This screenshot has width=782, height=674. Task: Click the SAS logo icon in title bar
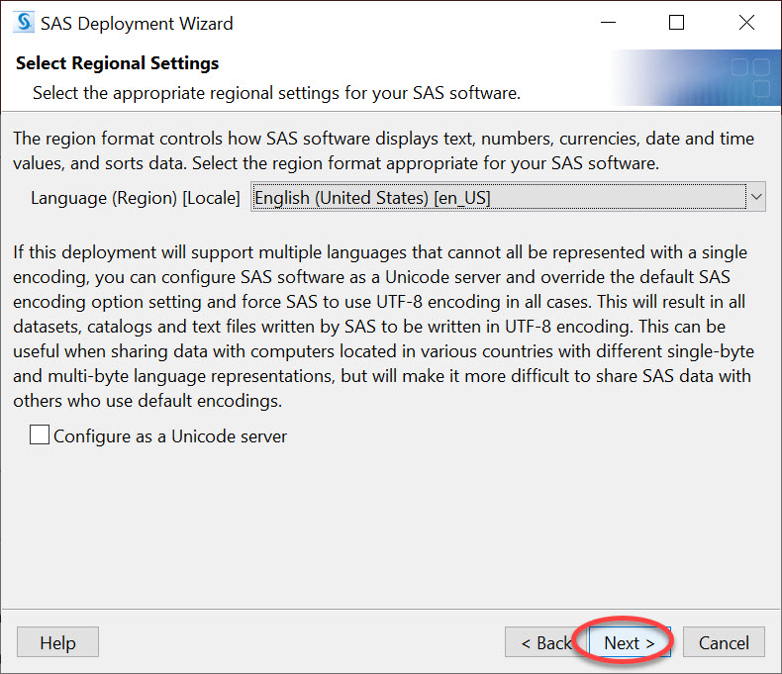[x=24, y=23]
